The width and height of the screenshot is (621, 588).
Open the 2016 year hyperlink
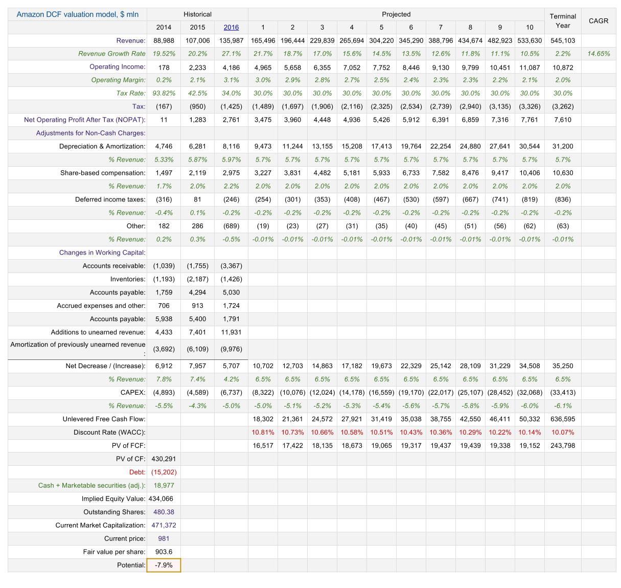(x=231, y=28)
